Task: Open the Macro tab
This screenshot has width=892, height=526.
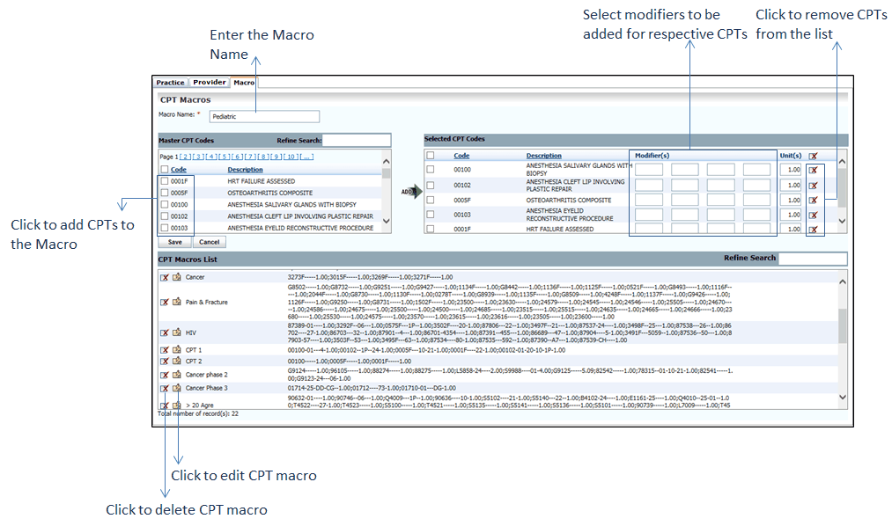Action: (x=244, y=83)
